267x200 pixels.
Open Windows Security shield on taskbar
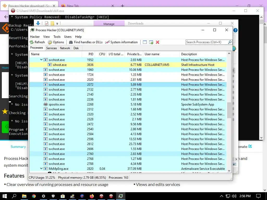coord(53,196)
